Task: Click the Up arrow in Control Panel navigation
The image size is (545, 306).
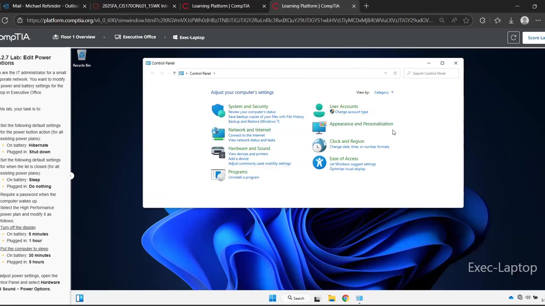Action: [x=174, y=73]
